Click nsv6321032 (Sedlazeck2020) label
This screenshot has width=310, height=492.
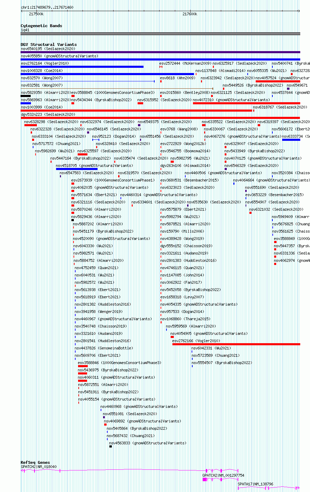tap(276, 209)
